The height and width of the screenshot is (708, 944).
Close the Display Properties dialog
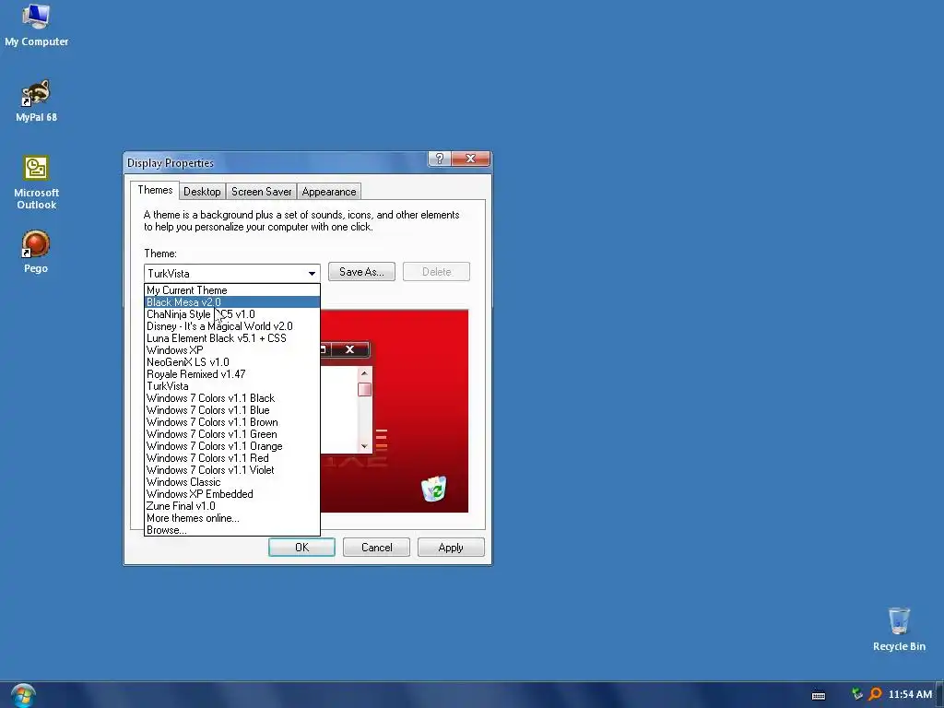470,159
